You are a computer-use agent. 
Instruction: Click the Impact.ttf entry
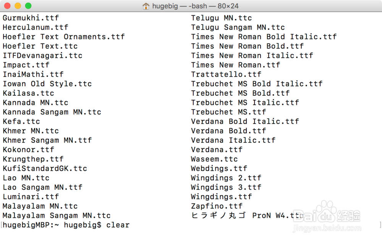(x=26, y=65)
